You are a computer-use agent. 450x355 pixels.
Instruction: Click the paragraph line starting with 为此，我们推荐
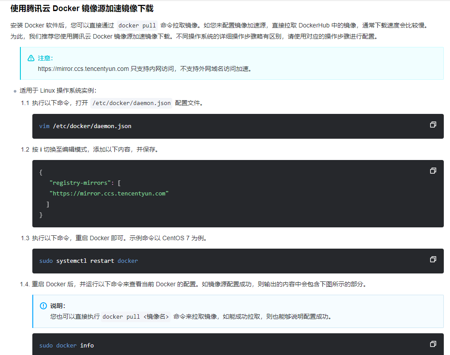tap(194, 37)
